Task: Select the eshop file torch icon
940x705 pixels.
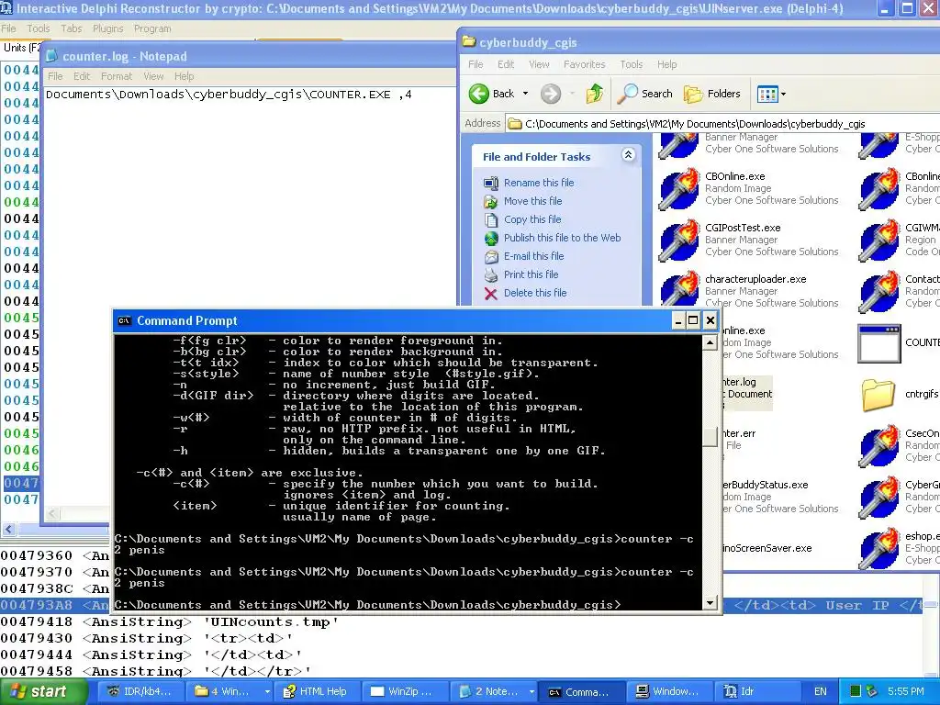Action: 878,549
